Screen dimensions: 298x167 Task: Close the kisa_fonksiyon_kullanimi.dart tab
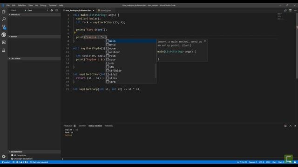pyautogui.click(x=94, y=10)
